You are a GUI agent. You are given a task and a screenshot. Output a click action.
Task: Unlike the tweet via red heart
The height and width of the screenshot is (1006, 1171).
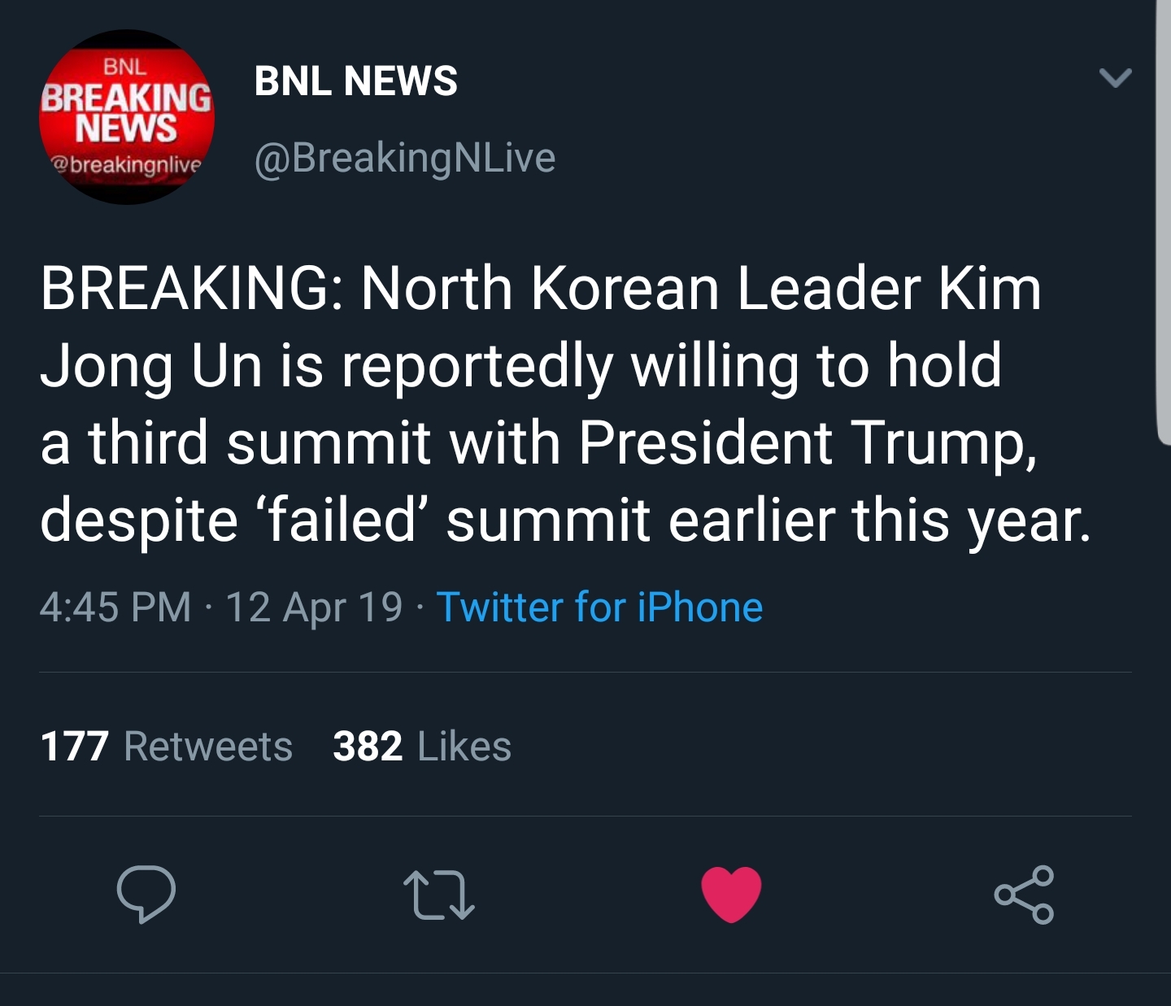[x=731, y=894]
